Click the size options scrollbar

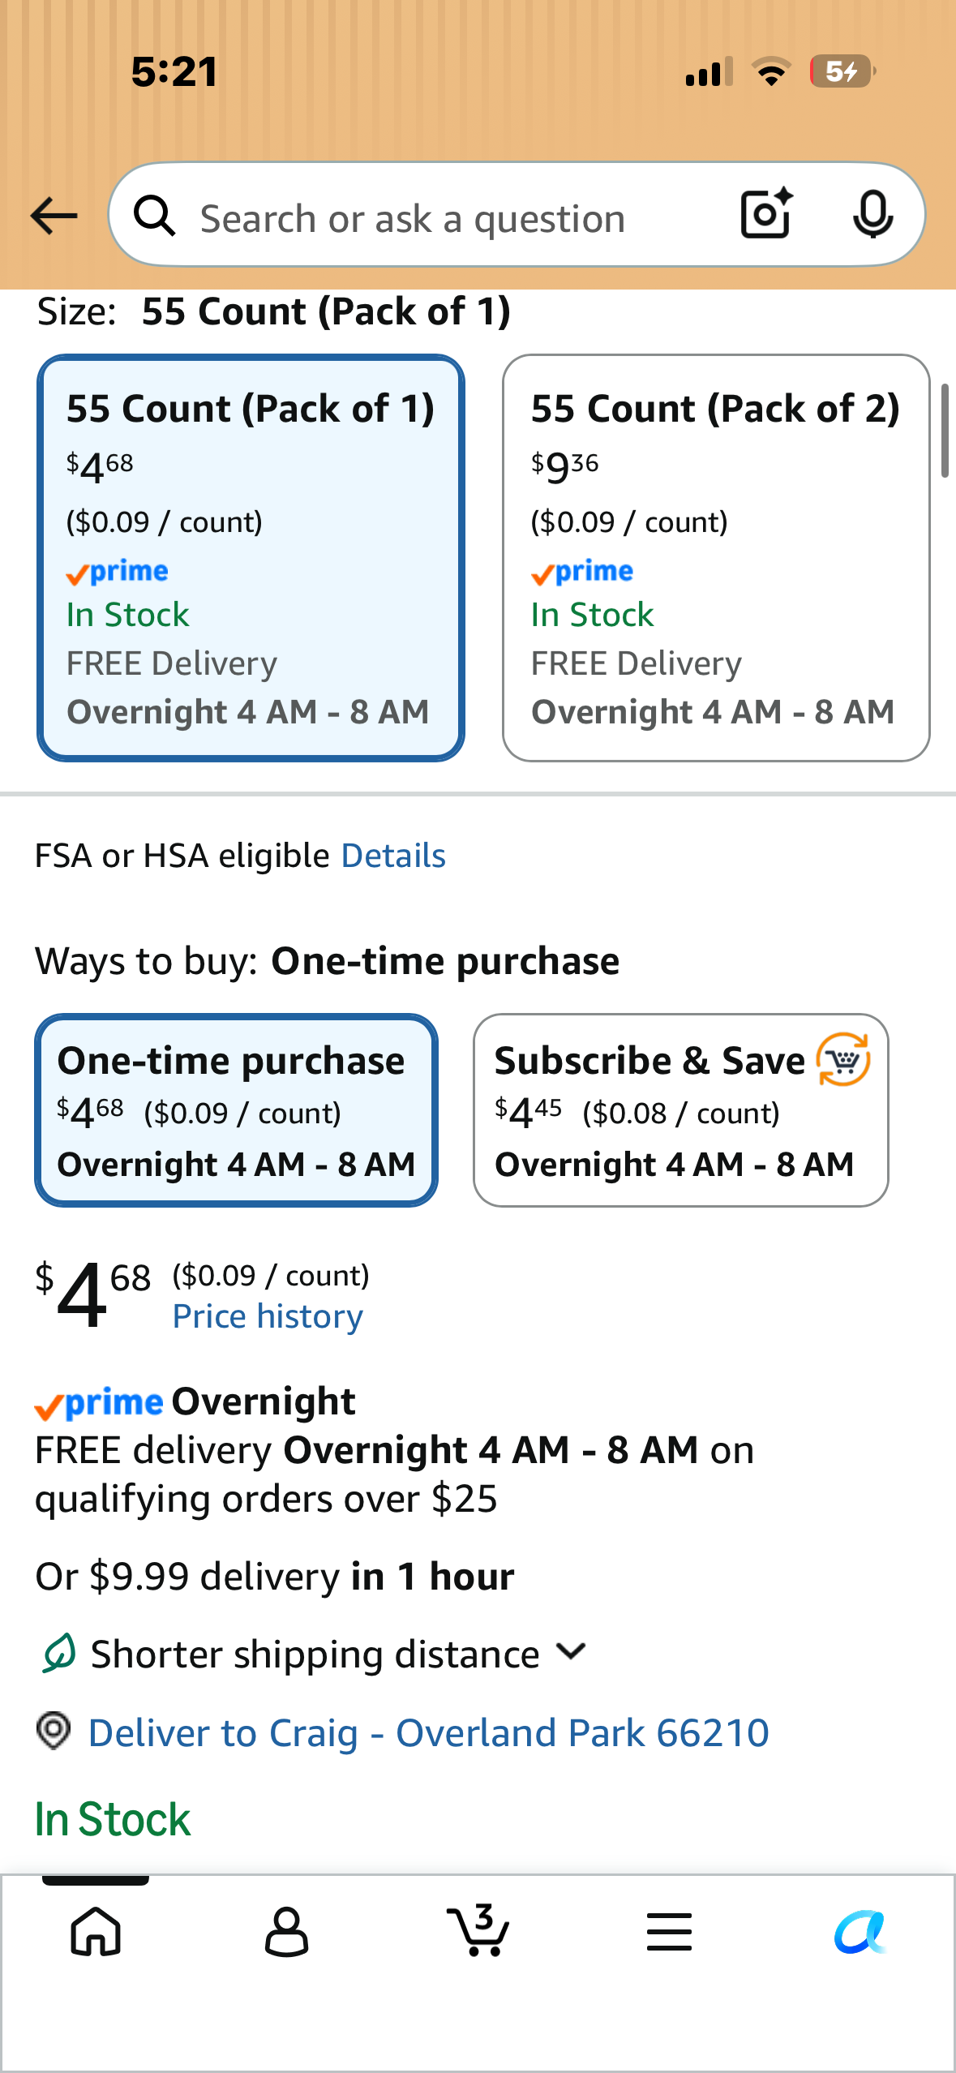pos(944,431)
